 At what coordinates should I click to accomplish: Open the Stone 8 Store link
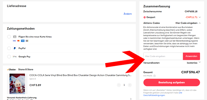[26, 69]
